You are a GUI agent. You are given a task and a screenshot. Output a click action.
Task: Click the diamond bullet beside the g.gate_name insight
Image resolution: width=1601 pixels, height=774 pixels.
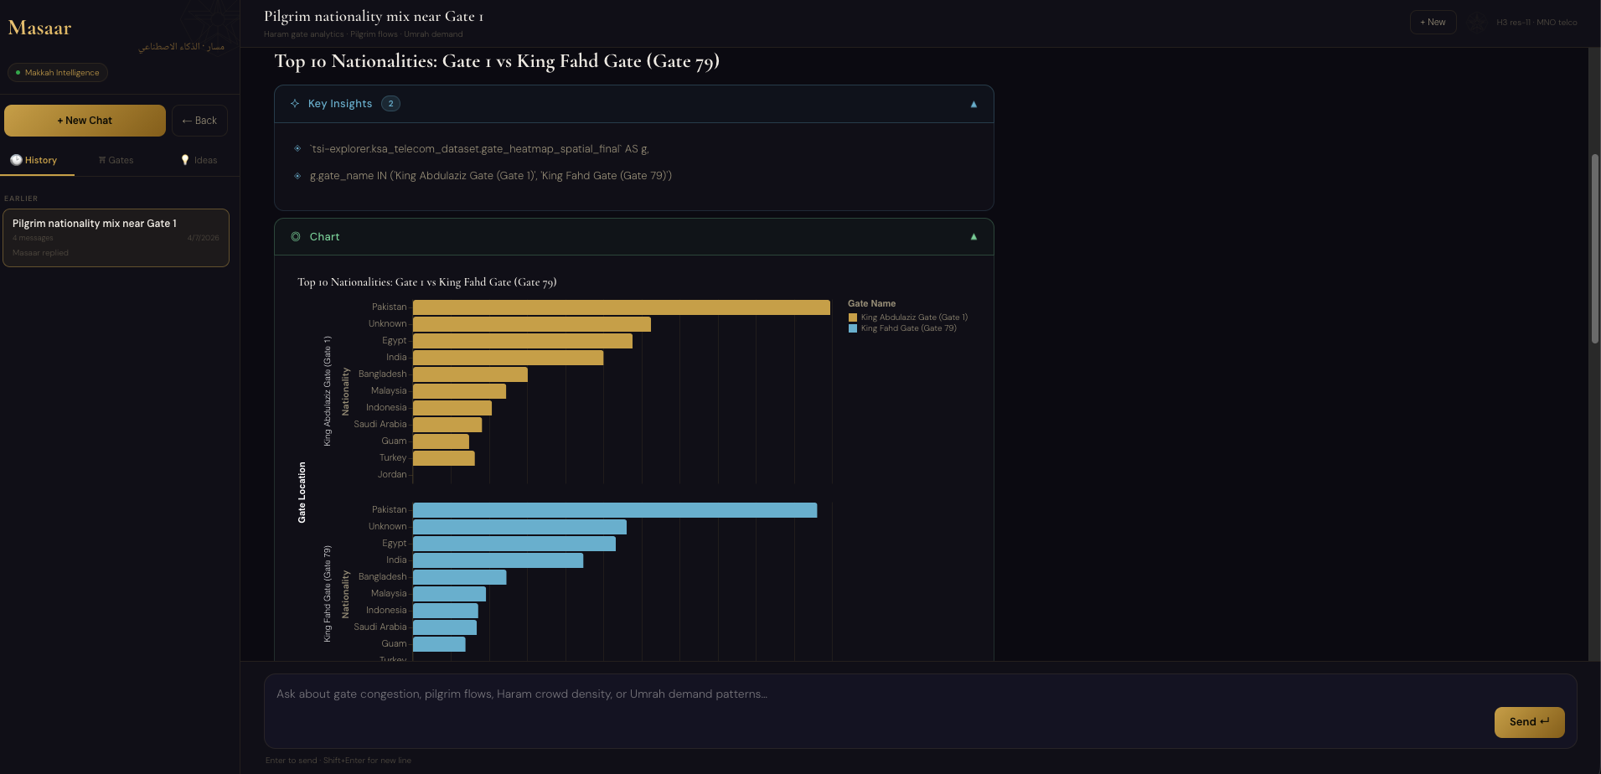297,176
